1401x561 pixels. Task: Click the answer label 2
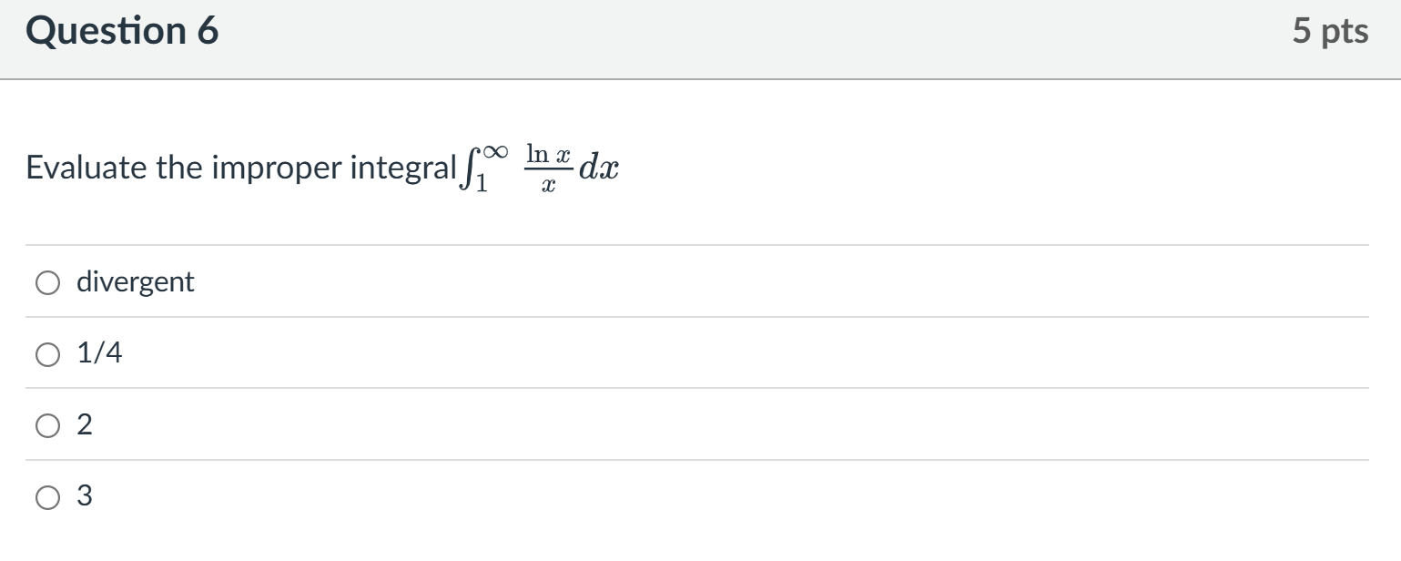pyautogui.click(x=84, y=425)
